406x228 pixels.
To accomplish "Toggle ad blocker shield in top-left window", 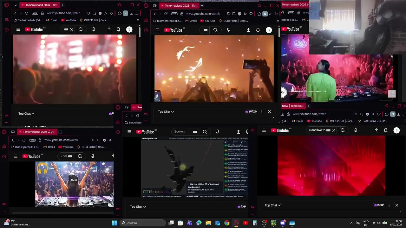I will coord(100,13).
